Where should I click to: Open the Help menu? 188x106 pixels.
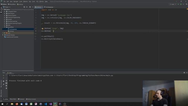pos(46,1)
